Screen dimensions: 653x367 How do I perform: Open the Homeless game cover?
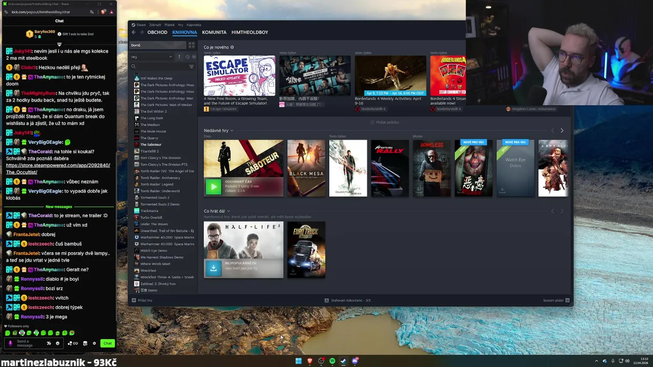coord(432,168)
